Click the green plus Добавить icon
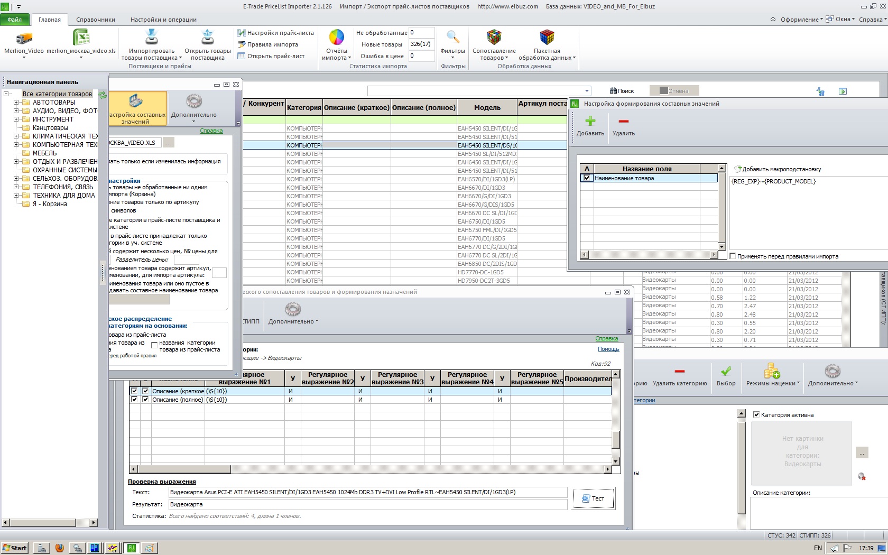 590,121
